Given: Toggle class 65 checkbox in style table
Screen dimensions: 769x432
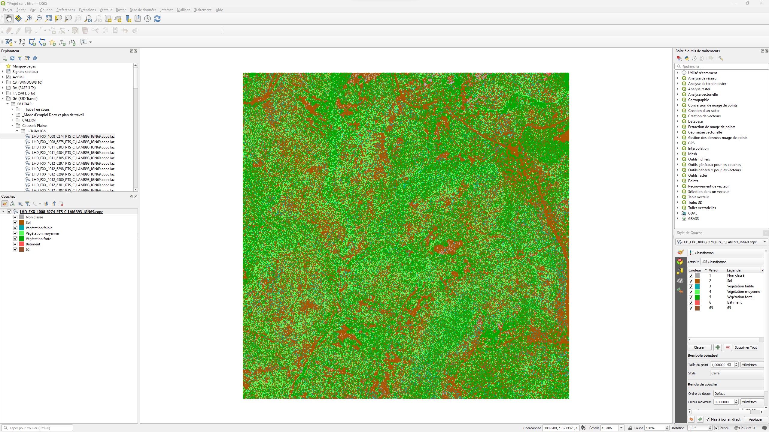Looking at the screenshot, I should point(691,308).
